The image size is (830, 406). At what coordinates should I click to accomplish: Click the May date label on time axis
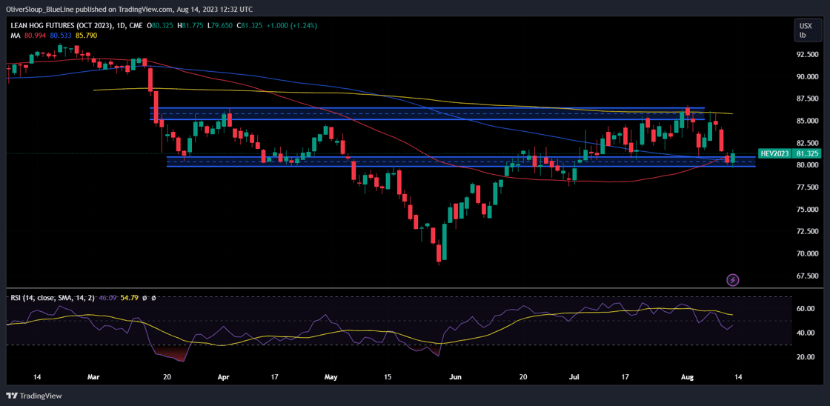point(331,377)
